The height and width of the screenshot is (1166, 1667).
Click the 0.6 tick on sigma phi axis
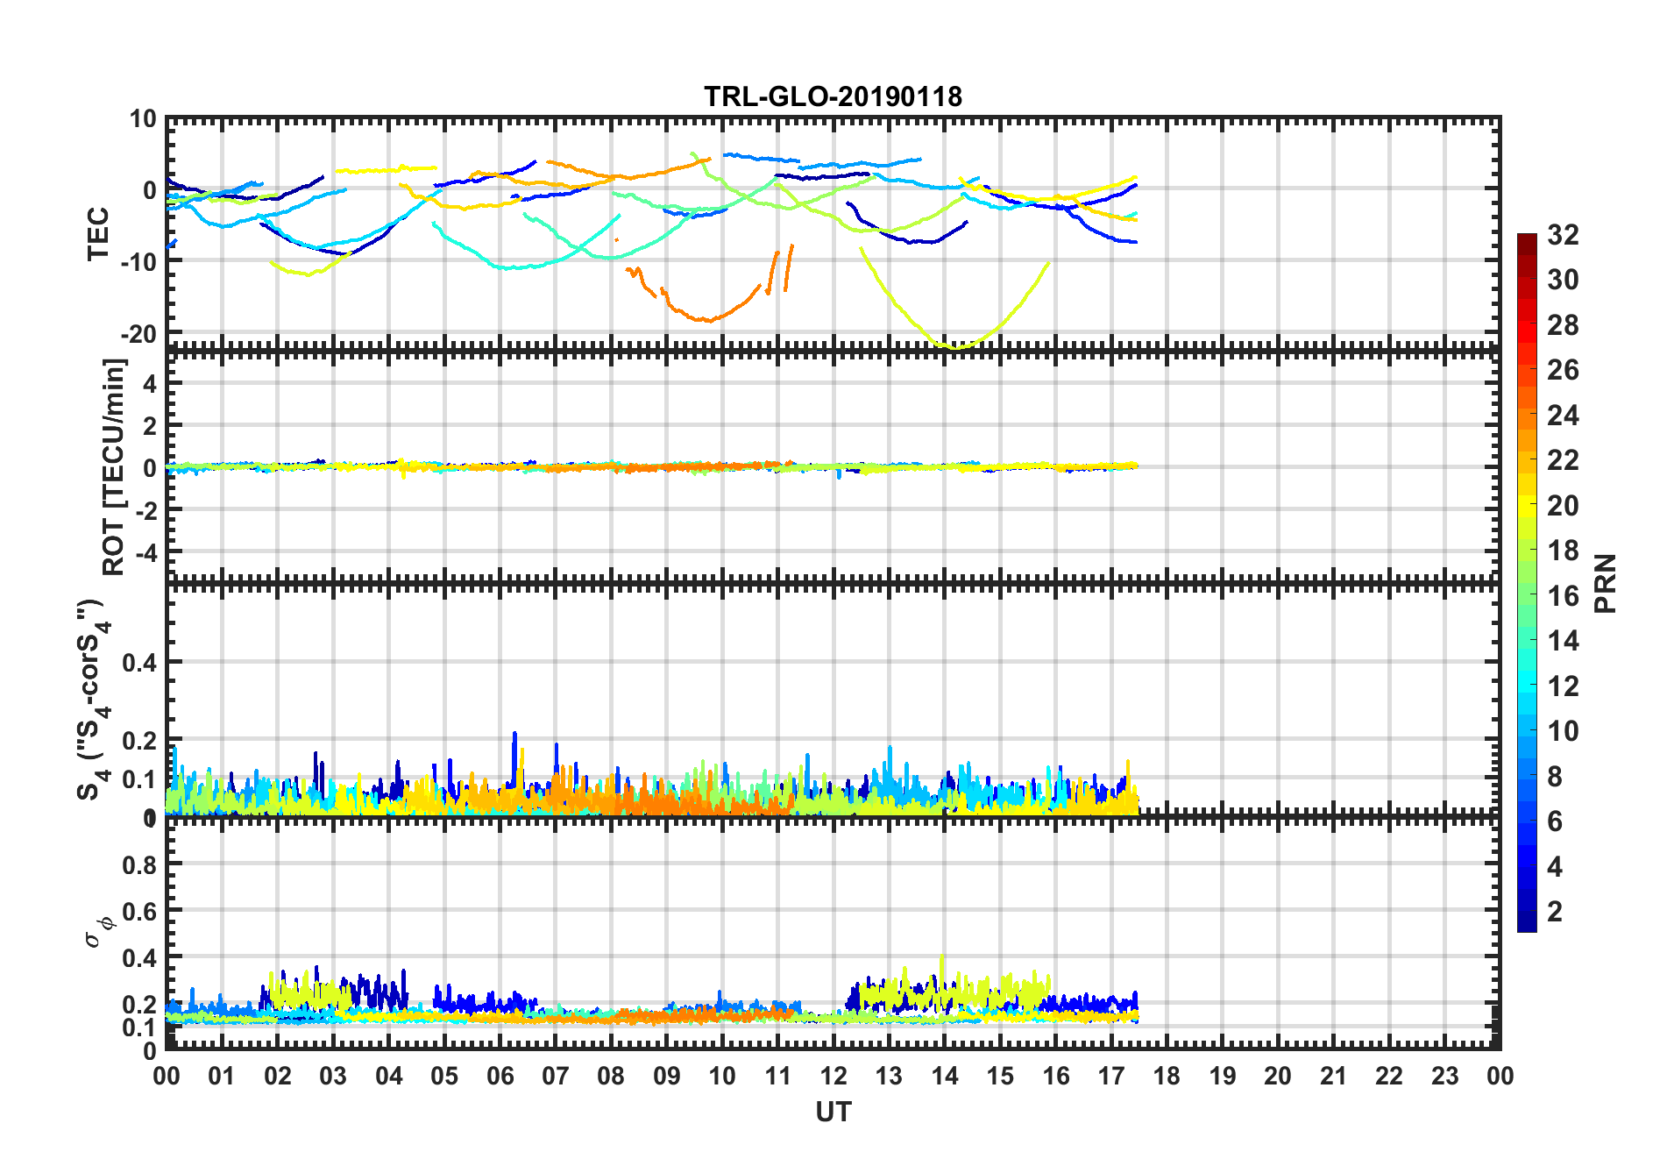click(x=140, y=912)
